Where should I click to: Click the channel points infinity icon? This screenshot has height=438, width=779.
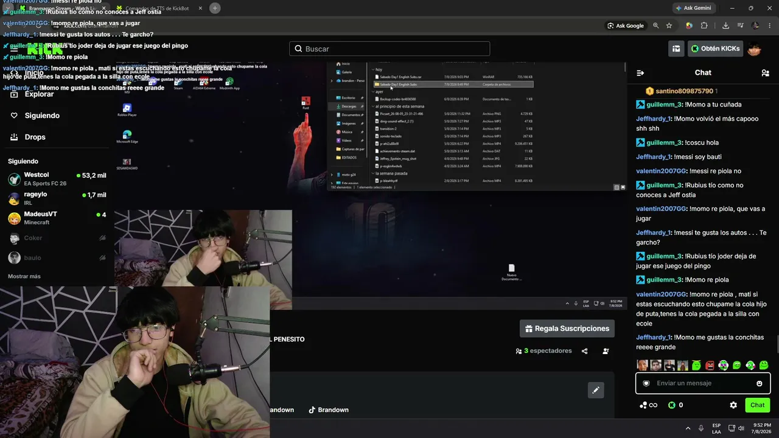tap(649, 405)
